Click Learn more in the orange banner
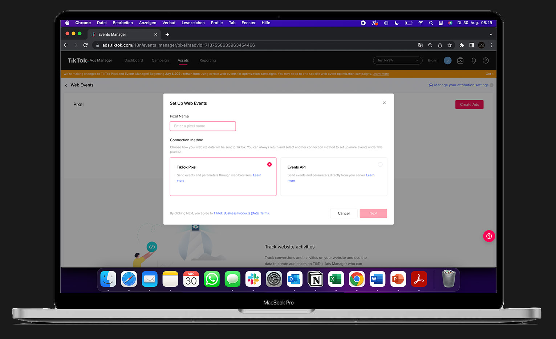The width and height of the screenshot is (556, 339). [381, 74]
